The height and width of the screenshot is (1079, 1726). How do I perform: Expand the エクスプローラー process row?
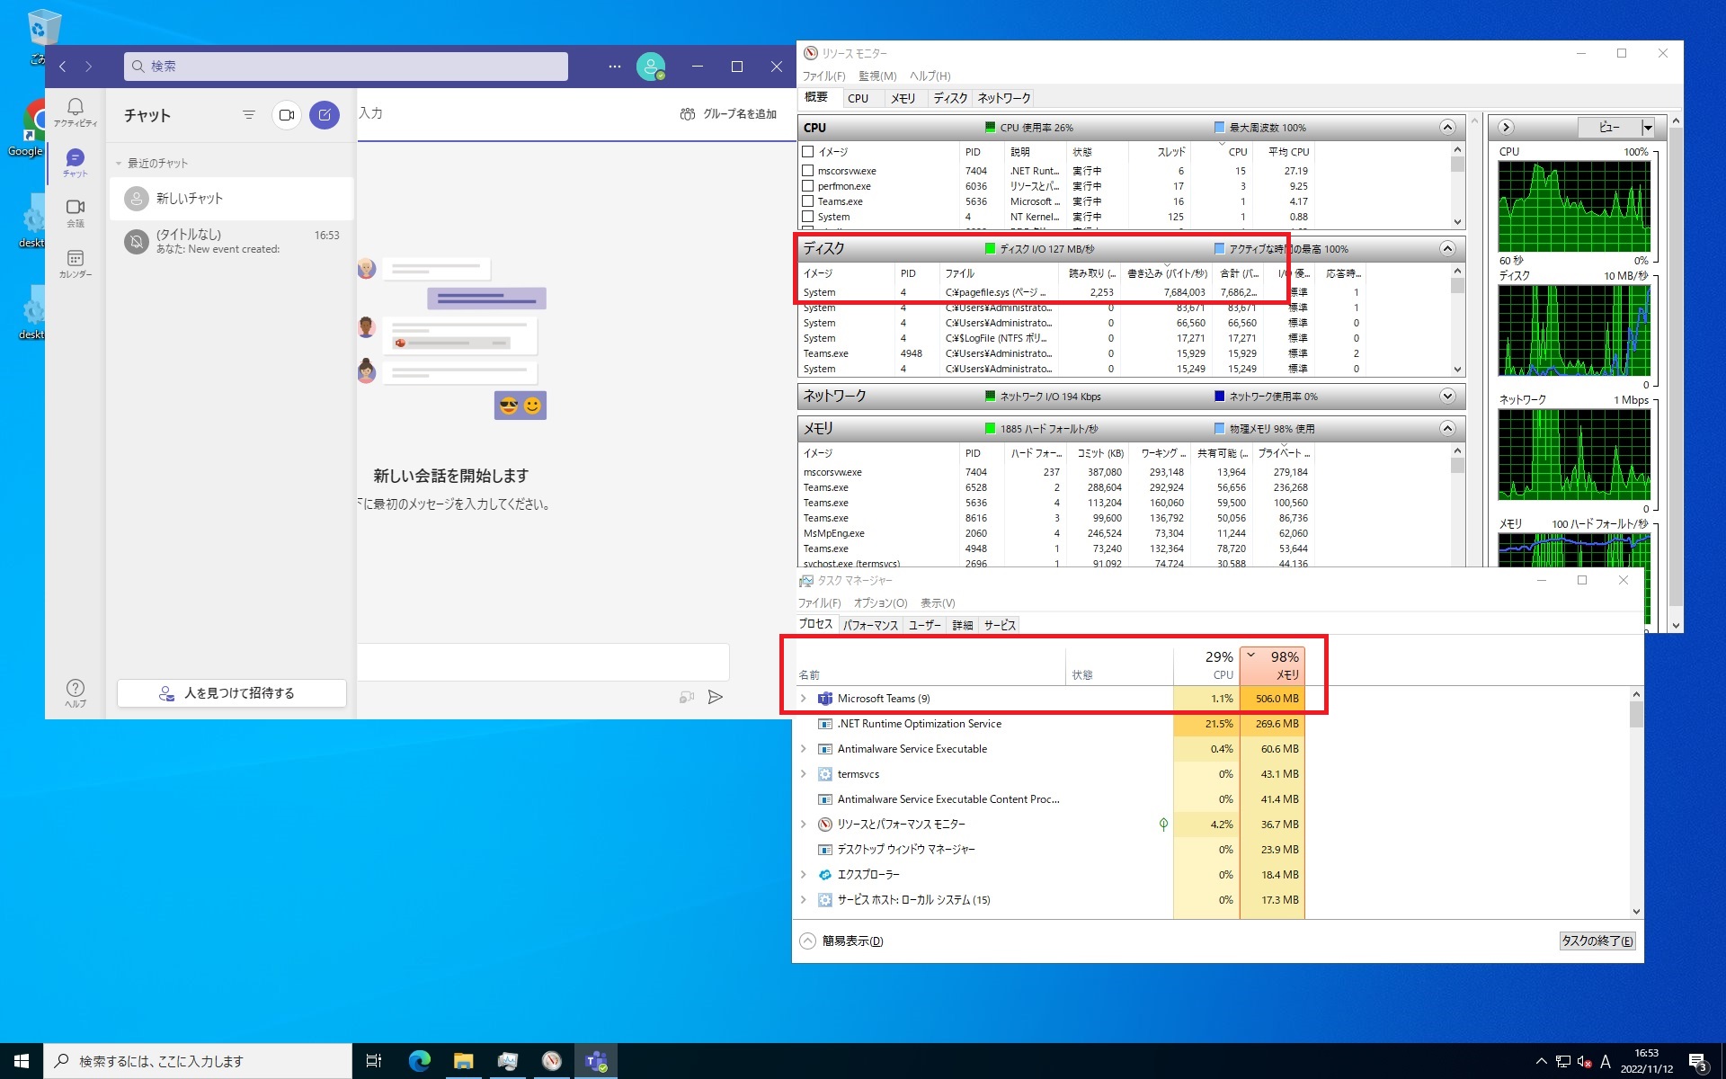click(x=804, y=875)
